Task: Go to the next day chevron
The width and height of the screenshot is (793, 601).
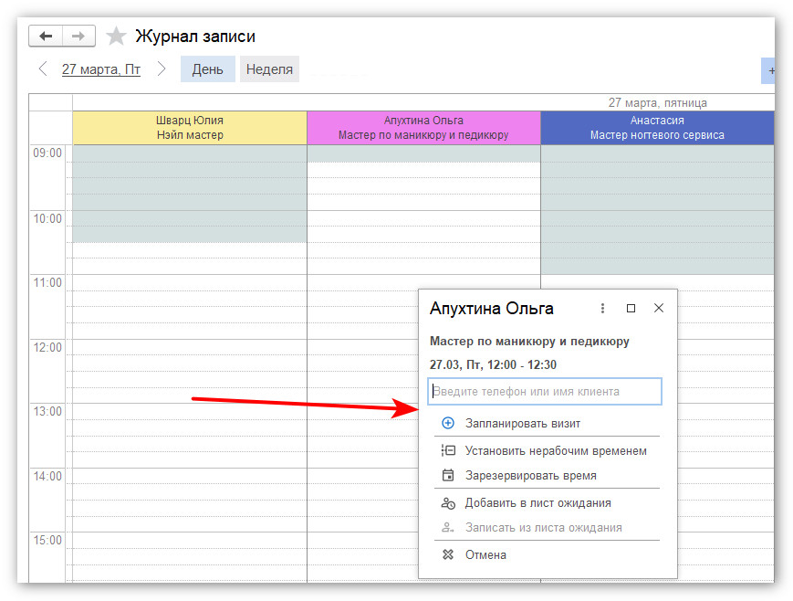Action: [x=162, y=69]
